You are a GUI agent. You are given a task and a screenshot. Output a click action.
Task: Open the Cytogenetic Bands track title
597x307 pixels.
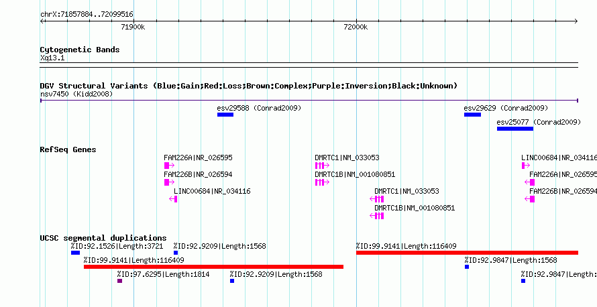tap(80, 50)
